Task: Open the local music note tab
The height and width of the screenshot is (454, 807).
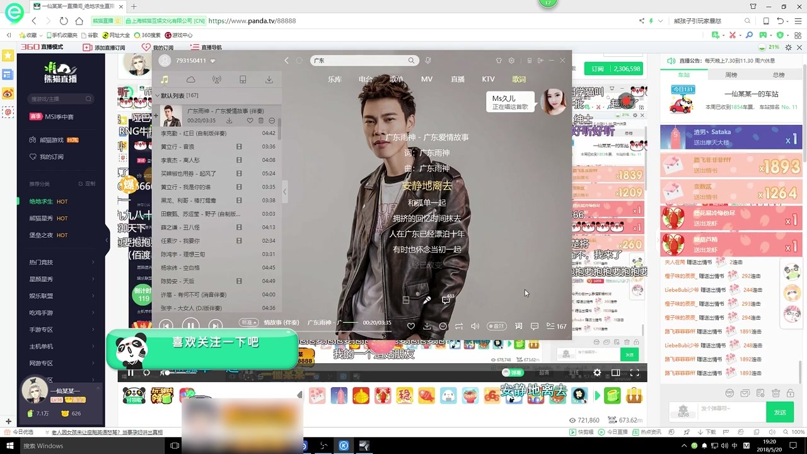Action: [x=165, y=79]
